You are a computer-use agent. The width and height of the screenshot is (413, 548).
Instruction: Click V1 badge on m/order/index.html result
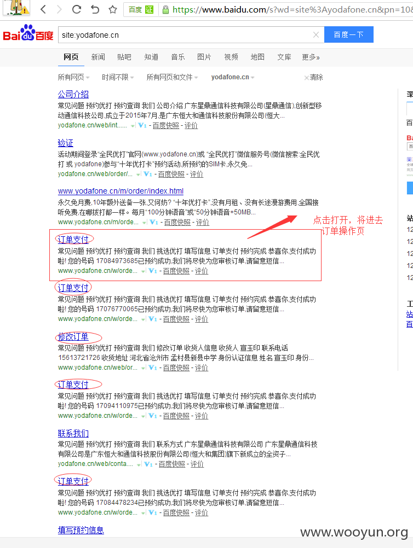(x=154, y=222)
